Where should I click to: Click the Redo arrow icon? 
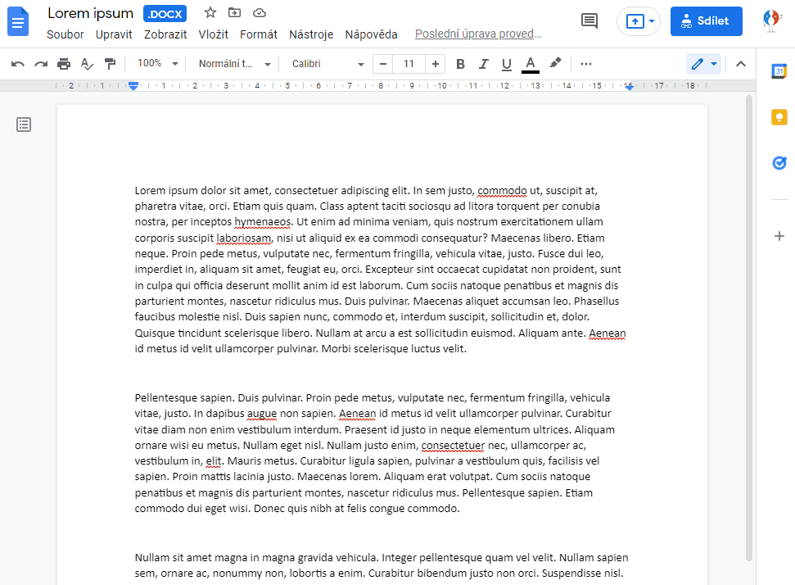click(x=41, y=64)
